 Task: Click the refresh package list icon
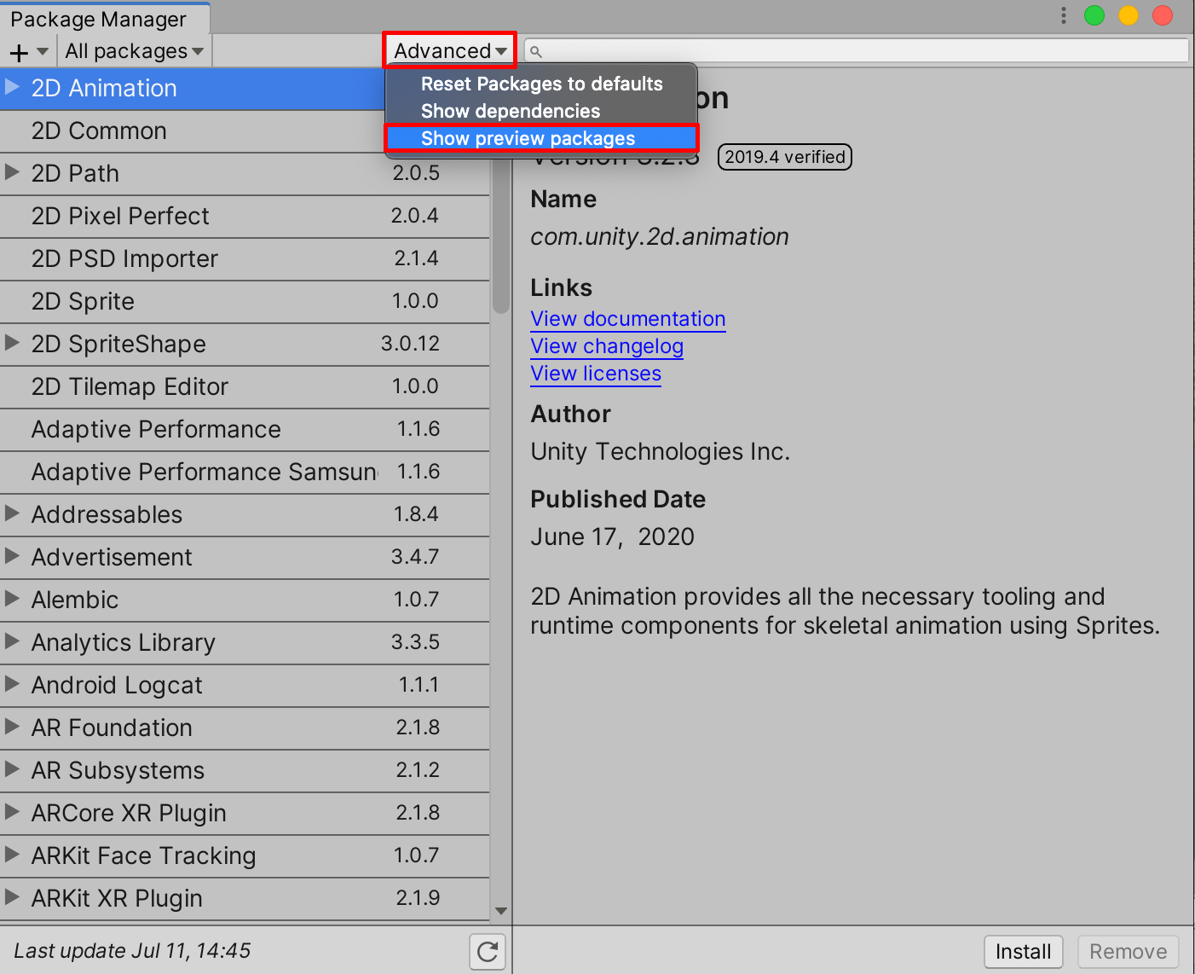[x=488, y=951]
